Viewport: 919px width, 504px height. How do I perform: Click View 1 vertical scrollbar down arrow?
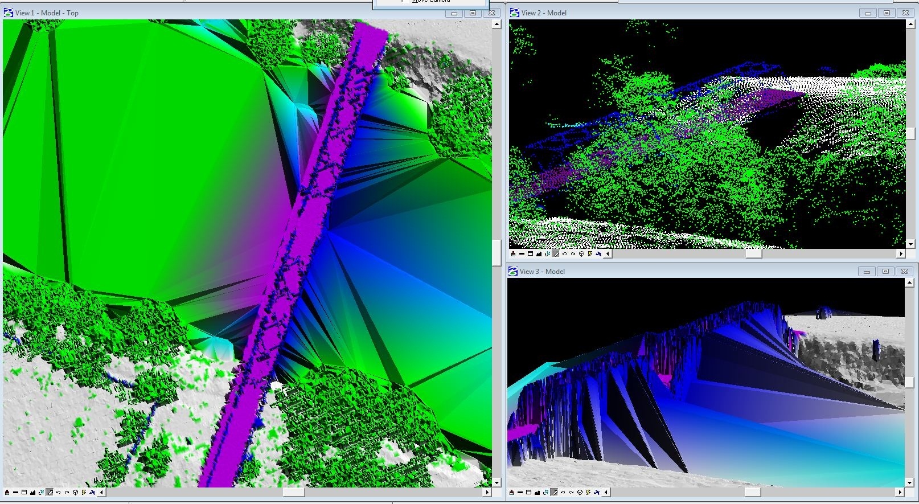(497, 482)
